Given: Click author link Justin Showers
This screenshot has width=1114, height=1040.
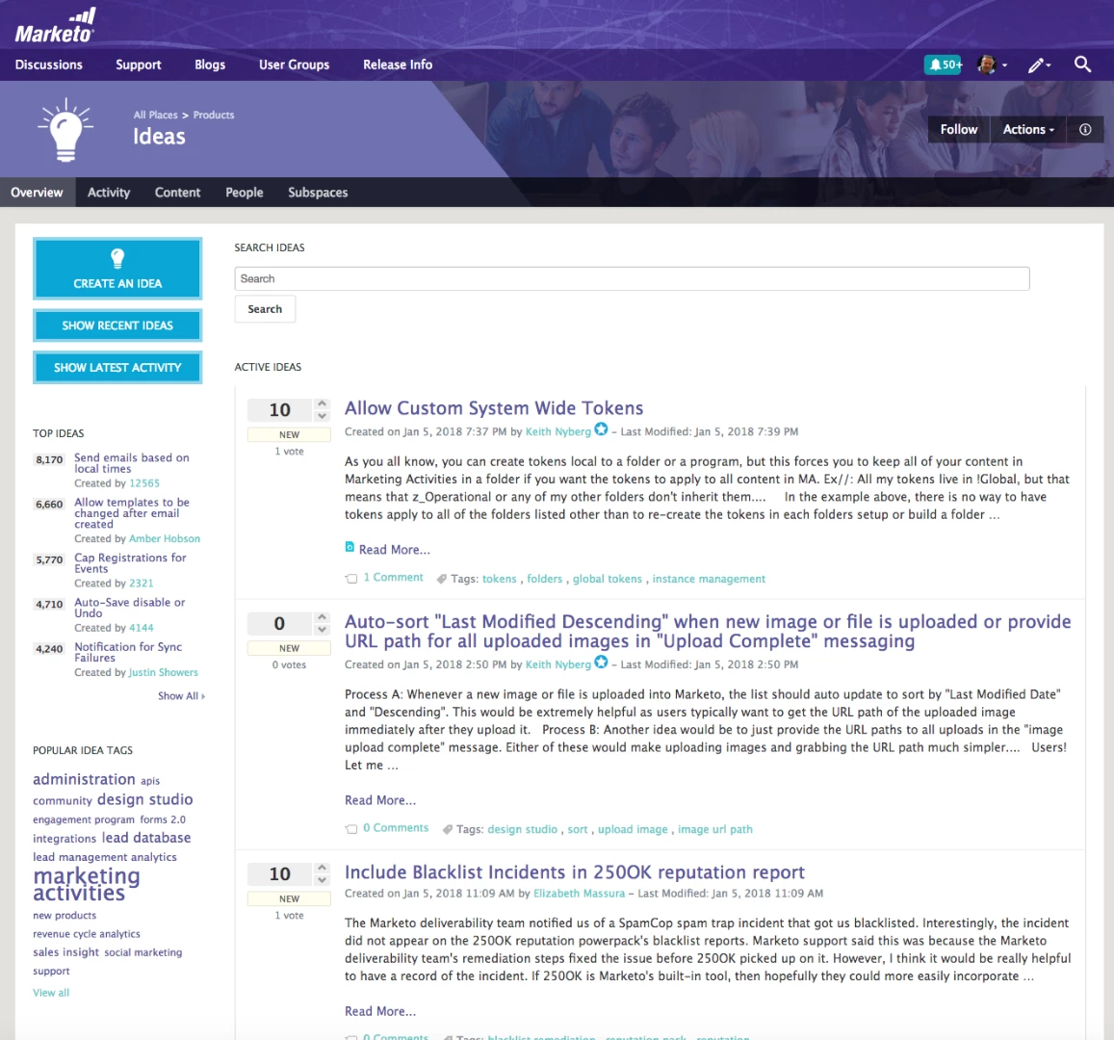Looking at the screenshot, I should pos(164,673).
